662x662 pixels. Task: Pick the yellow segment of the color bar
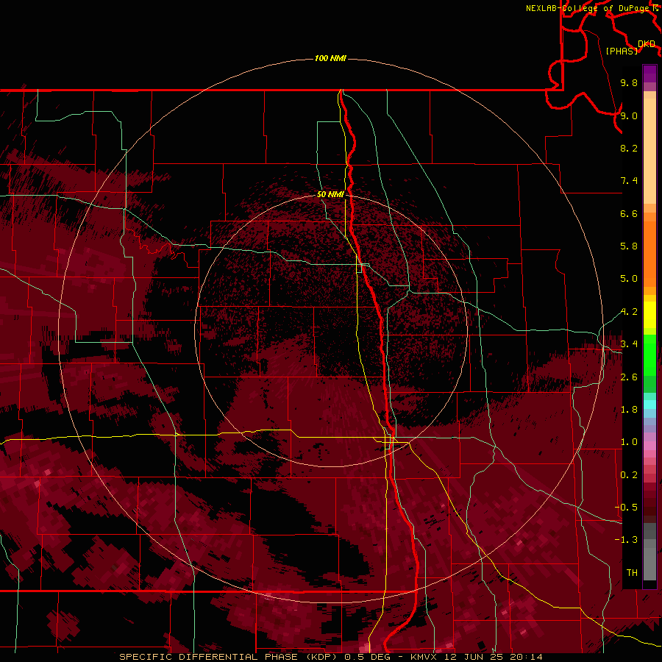click(649, 315)
